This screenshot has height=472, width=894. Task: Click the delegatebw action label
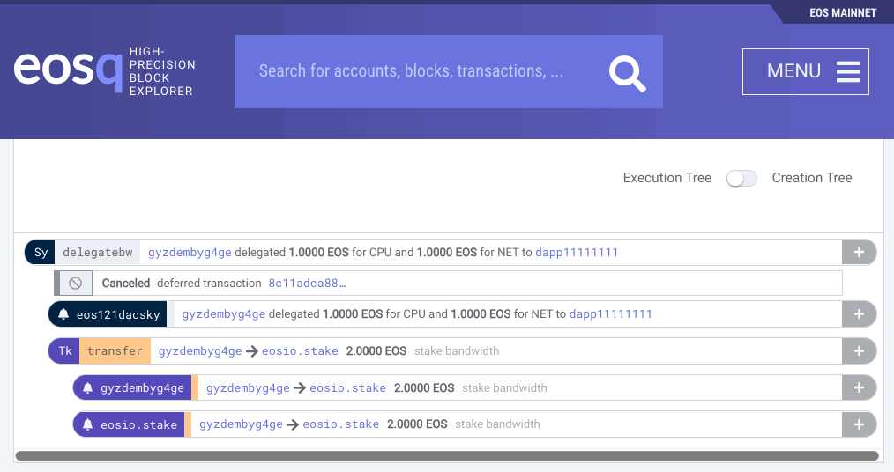(x=98, y=252)
